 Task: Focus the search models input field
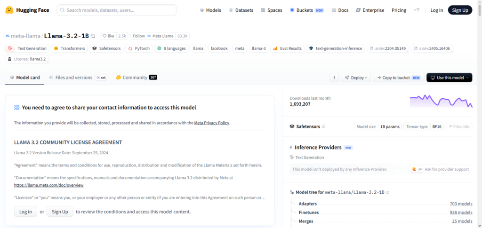tap(117, 10)
